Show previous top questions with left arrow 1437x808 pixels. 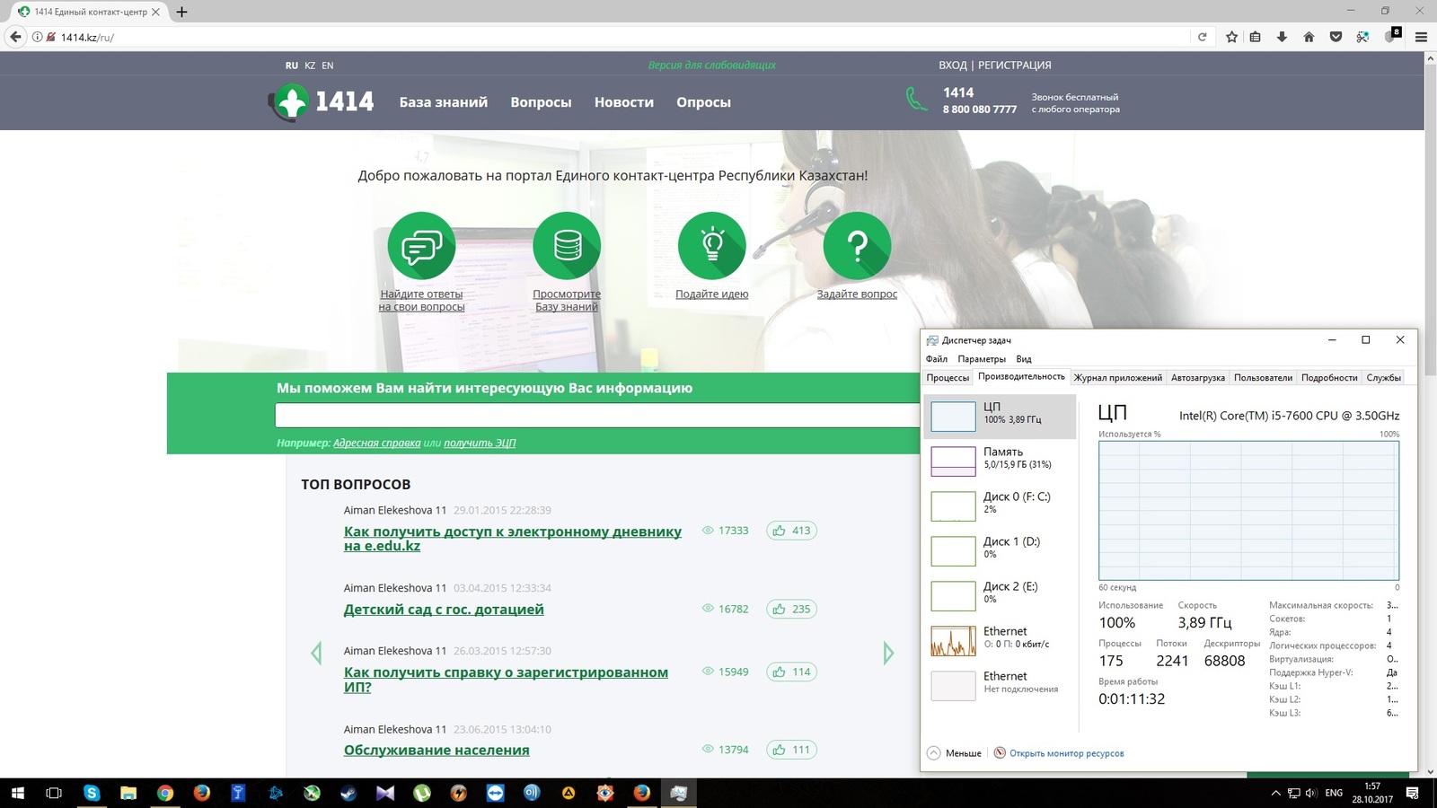316,653
